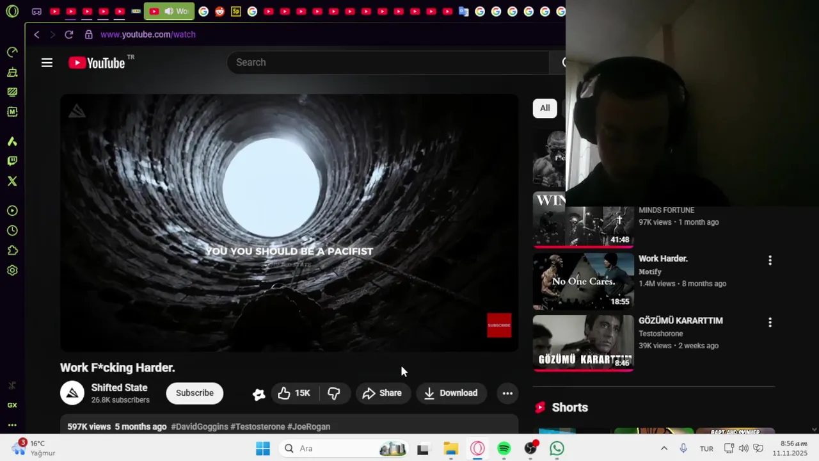Screen dimensions: 819x461
Task: Open options menu for GÖZÜMÜ KARARTTIM video
Action: (x=770, y=323)
